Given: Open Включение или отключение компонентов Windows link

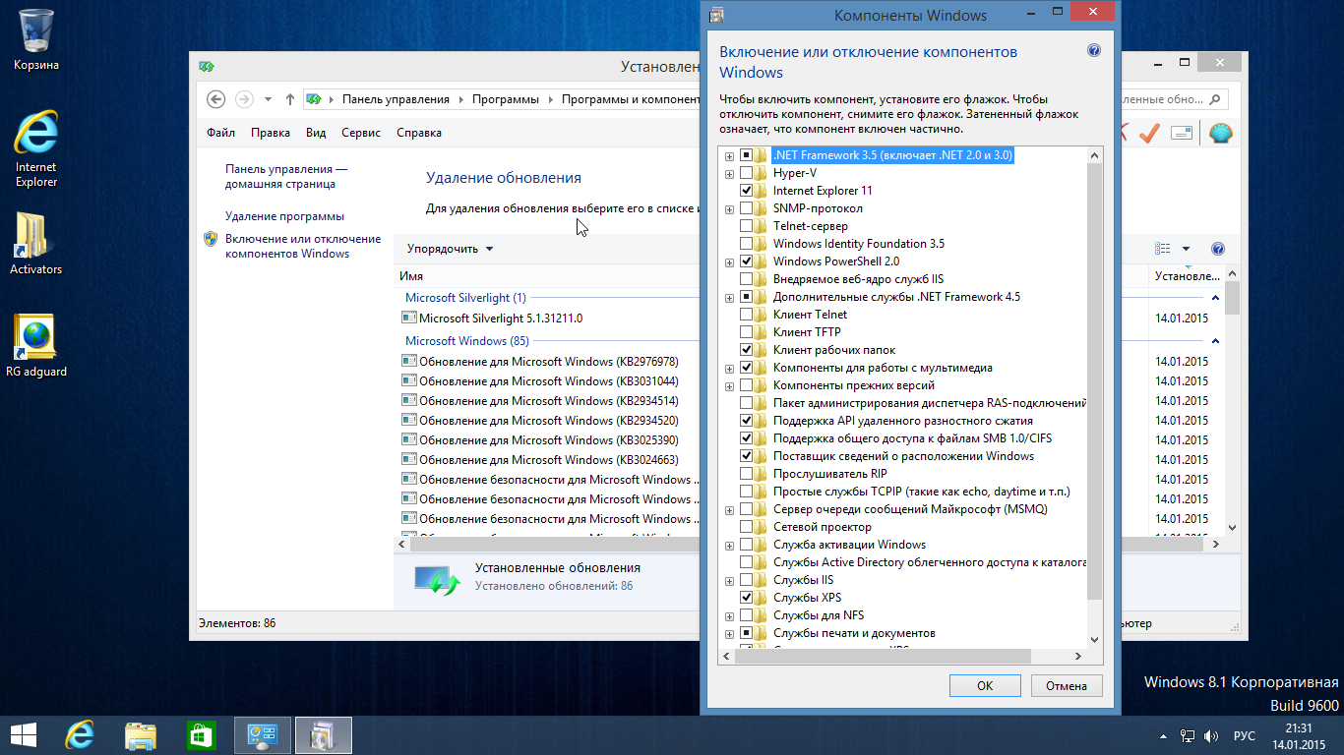Looking at the screenshot, I should point(303,247).
